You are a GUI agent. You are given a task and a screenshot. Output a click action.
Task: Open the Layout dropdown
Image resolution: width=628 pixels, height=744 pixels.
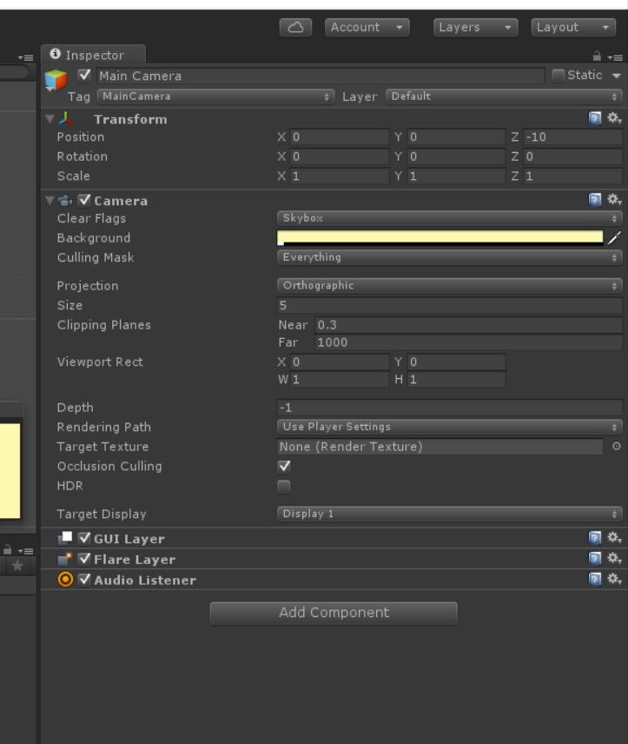coord(573,28)
